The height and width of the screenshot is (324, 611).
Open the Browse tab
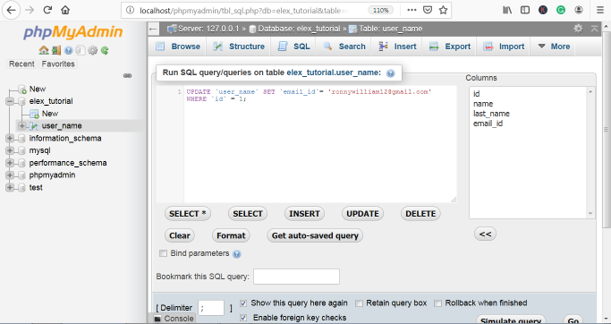[178, 47]
